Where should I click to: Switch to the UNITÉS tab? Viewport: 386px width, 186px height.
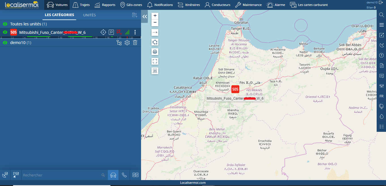89,15
